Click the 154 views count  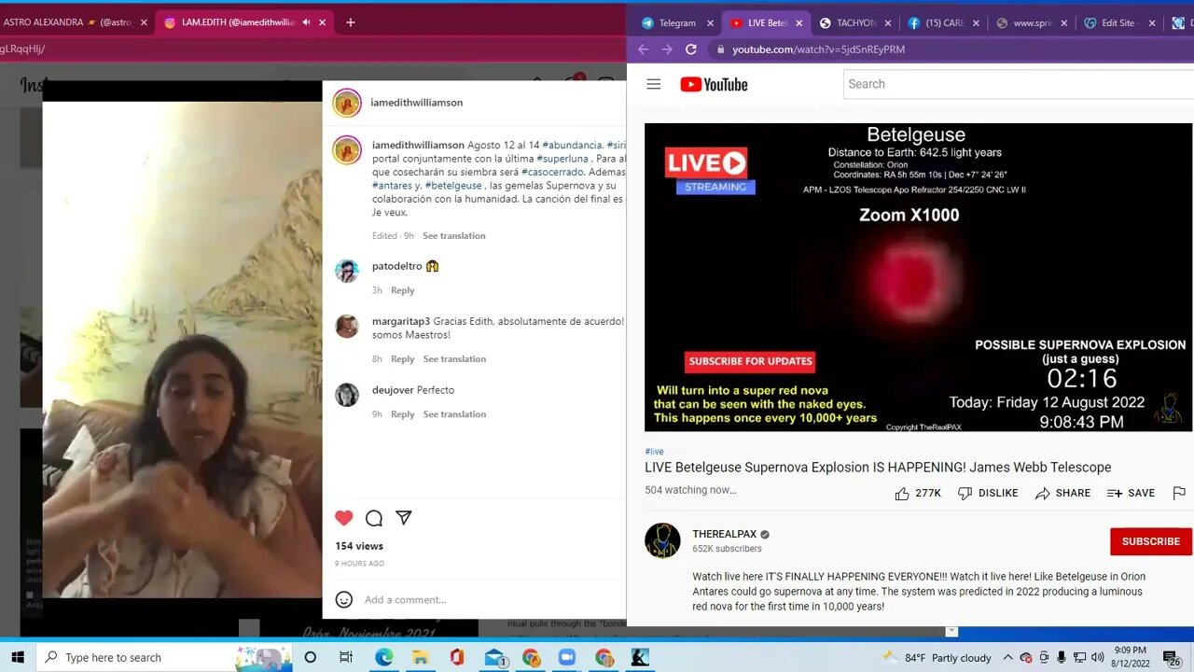[x=359, y=546]
